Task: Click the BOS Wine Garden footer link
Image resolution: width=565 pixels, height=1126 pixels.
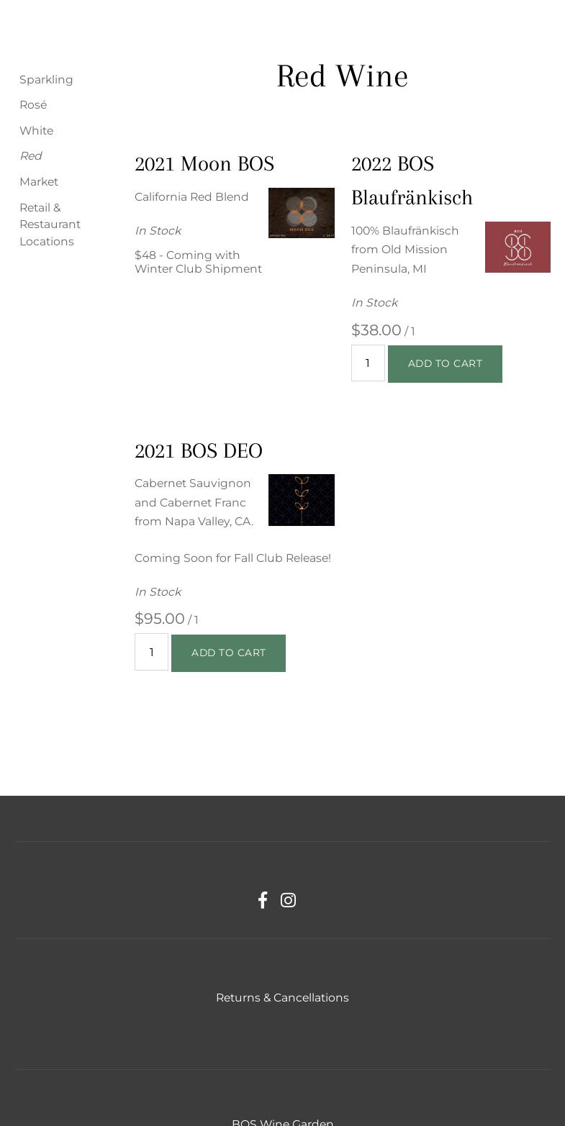Action: [282, 1121]
